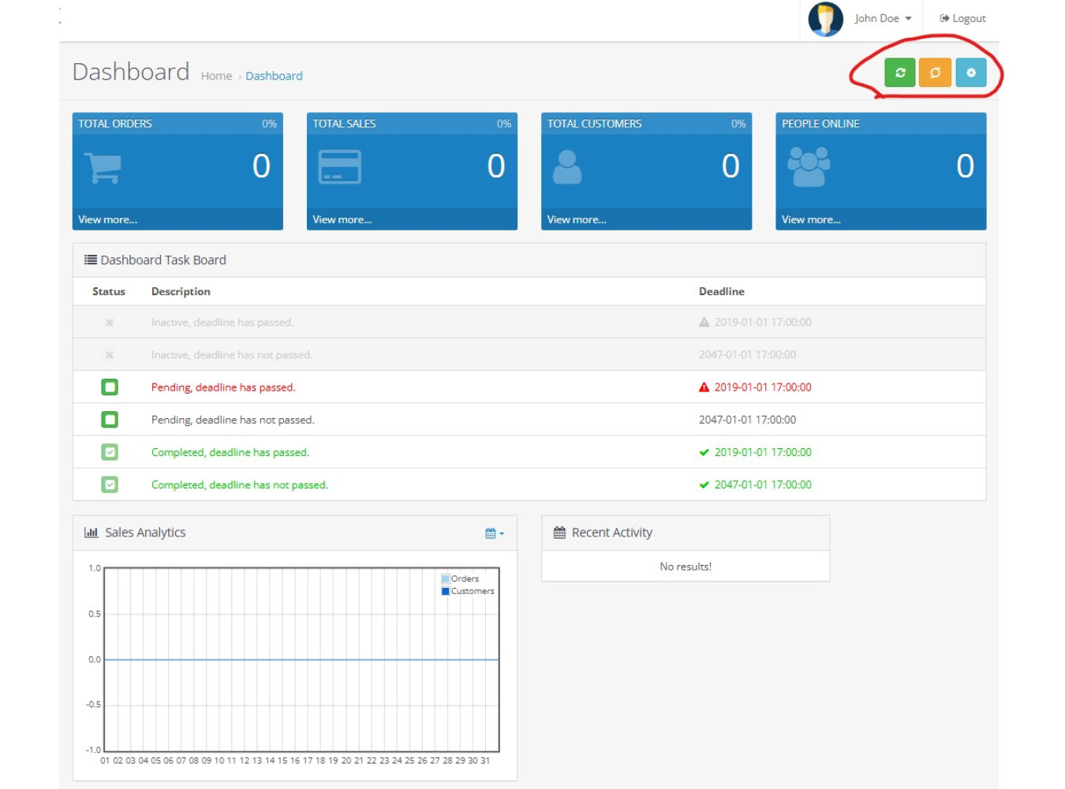Select the Dashboard breadcrumb link
The height and width of the screenshot is (789, 1065).
(x=274, y=75)
